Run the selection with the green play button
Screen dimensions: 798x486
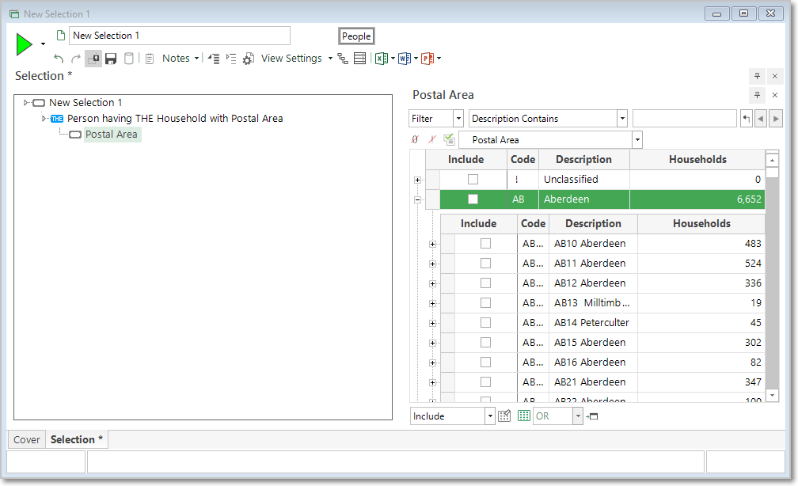24,44
